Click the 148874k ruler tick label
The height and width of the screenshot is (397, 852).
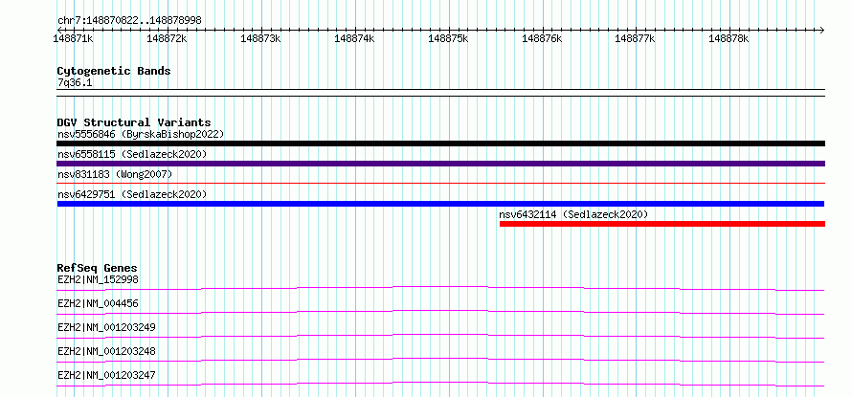pos(354,38)
